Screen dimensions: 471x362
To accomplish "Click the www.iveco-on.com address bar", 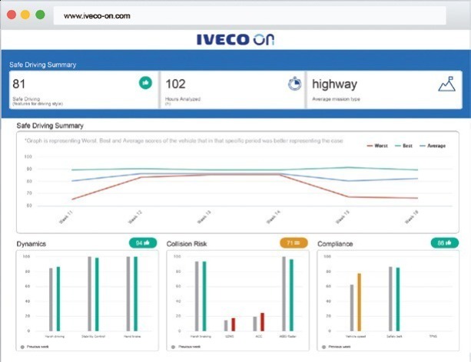I will pos(250,16).
